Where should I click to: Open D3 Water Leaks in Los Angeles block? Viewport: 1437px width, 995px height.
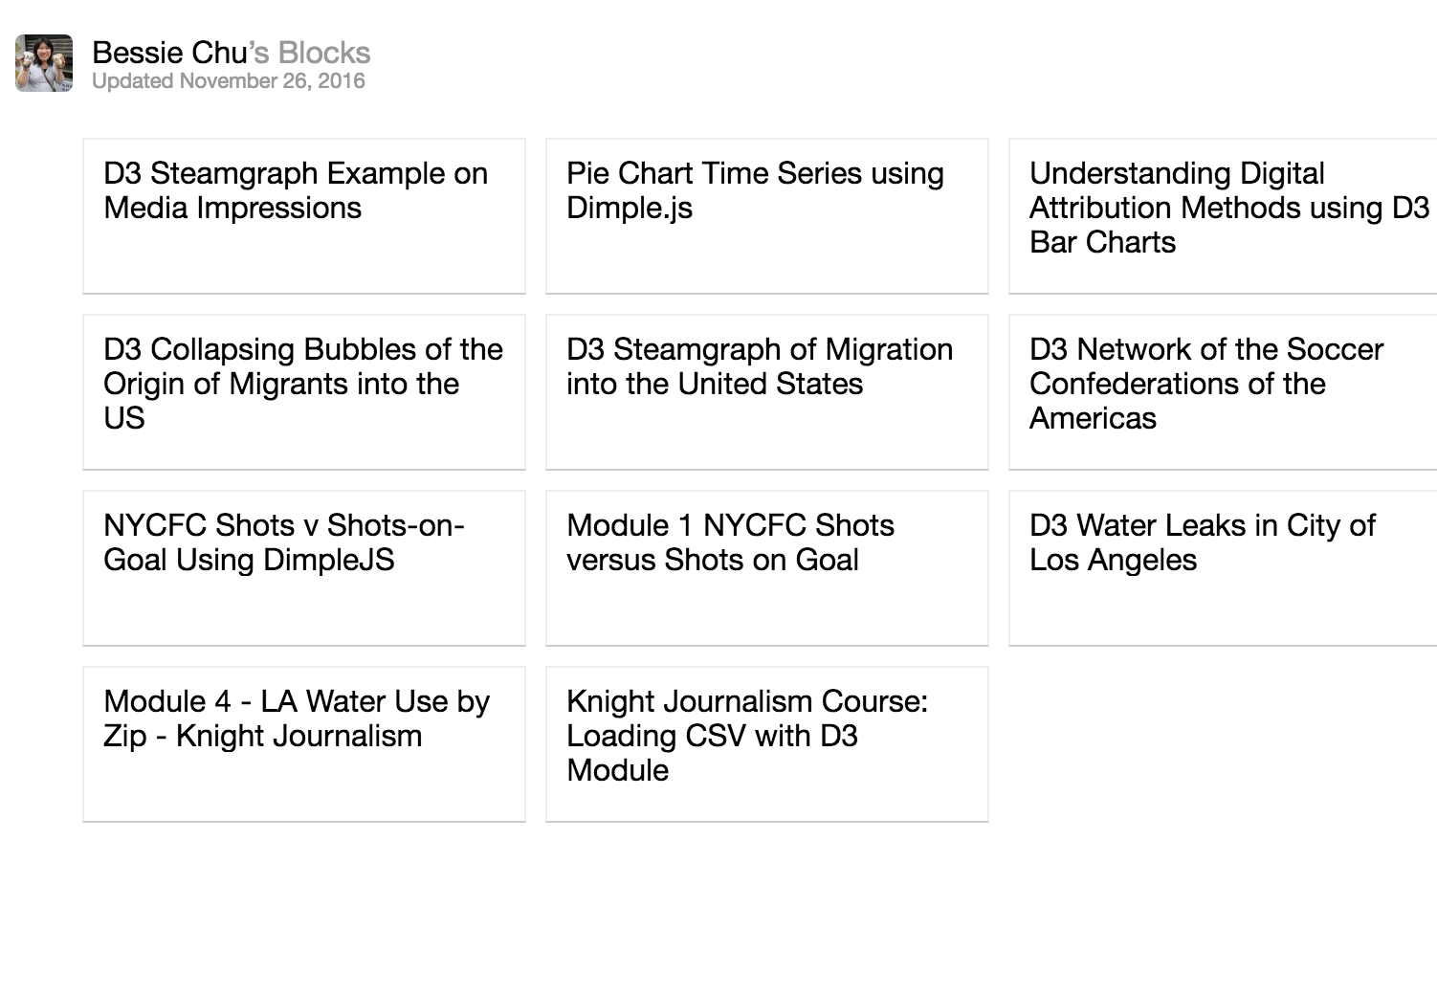[x=1223, y=568]
